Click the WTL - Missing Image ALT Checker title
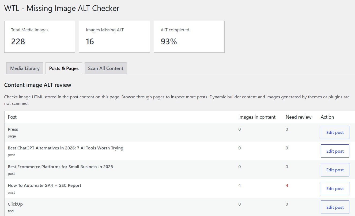The width and height of the screenshot is (355, 216). [x=62, y=8]
